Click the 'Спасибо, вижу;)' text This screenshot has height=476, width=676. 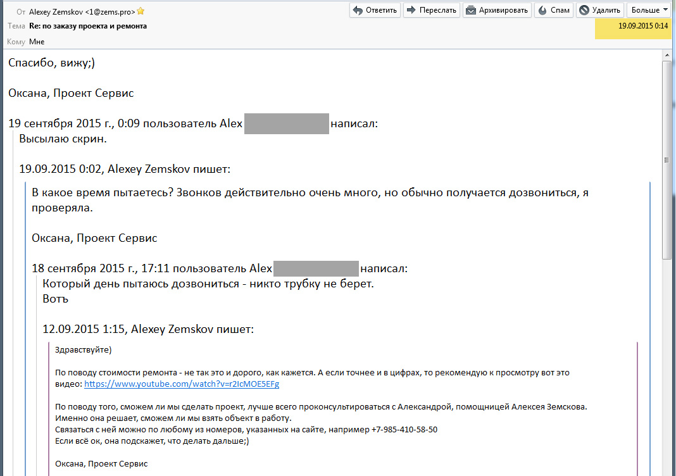click(51, 63)
